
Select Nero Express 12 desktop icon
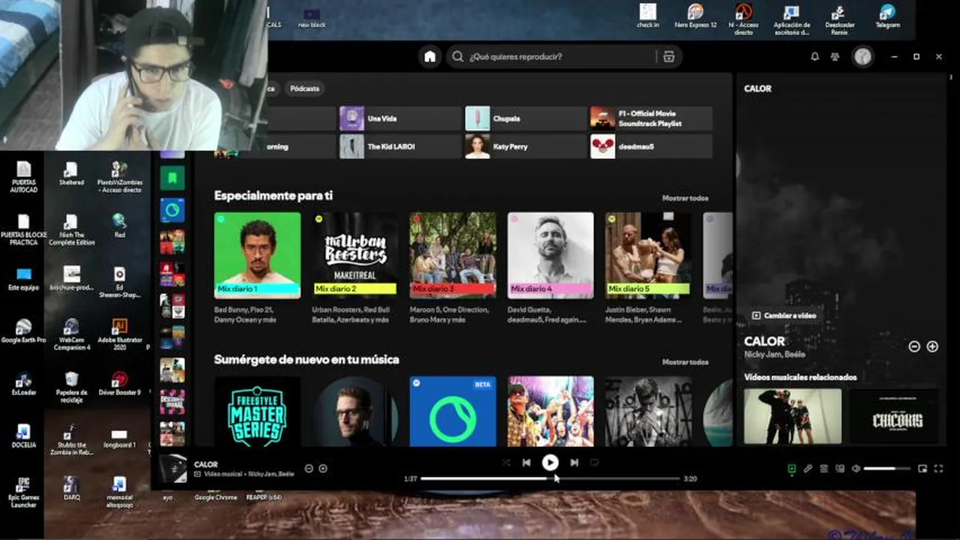coord(696,16)
